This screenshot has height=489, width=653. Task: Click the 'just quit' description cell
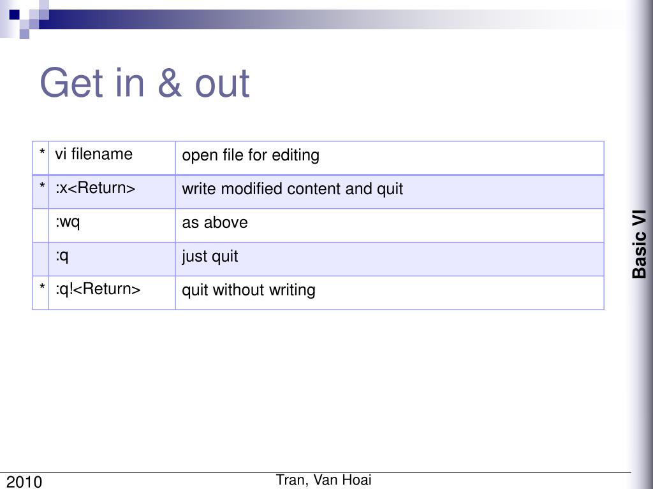(x=390, y=259)
